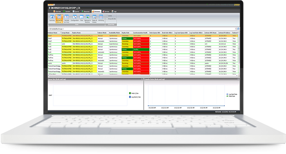The height and width of the screenshot is (154, 286).
Task: Expand the All Availability Groups dropdown
Action: (236, 29)
